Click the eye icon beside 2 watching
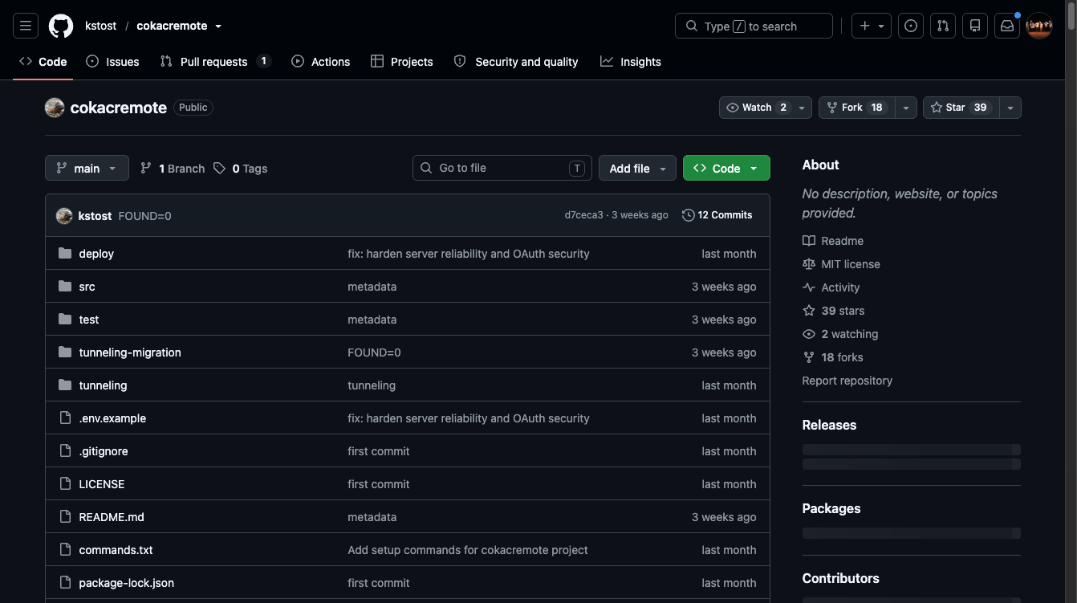1077x603 pixels. coord(809,334)
